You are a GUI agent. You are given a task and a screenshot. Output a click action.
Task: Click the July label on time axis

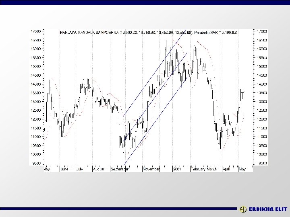(x=80, y=169)
